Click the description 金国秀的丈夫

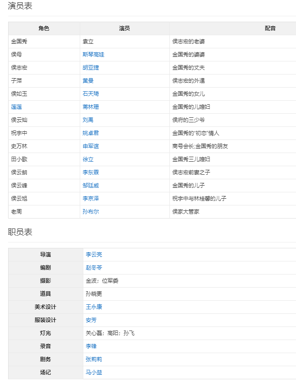[188, 68]
